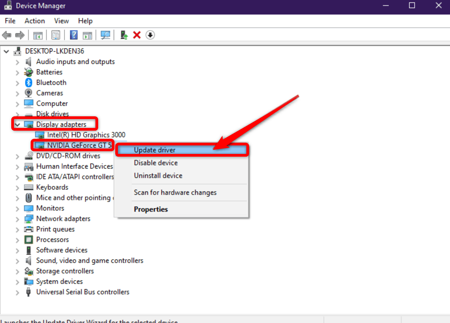Click the Uninstall device red X icon
The image size is (450, 323).
pyautogui.click(x=137, y=35)
